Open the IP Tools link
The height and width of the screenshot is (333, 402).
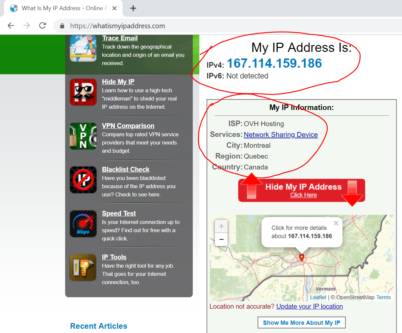[x=114, y=257]
